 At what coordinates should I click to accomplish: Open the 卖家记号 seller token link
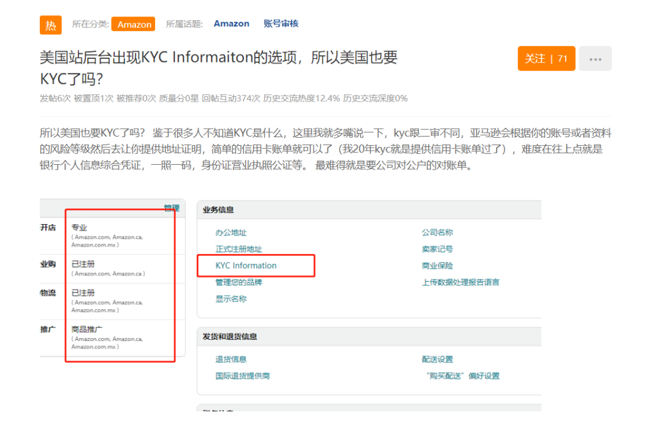(x=437, y=249)
